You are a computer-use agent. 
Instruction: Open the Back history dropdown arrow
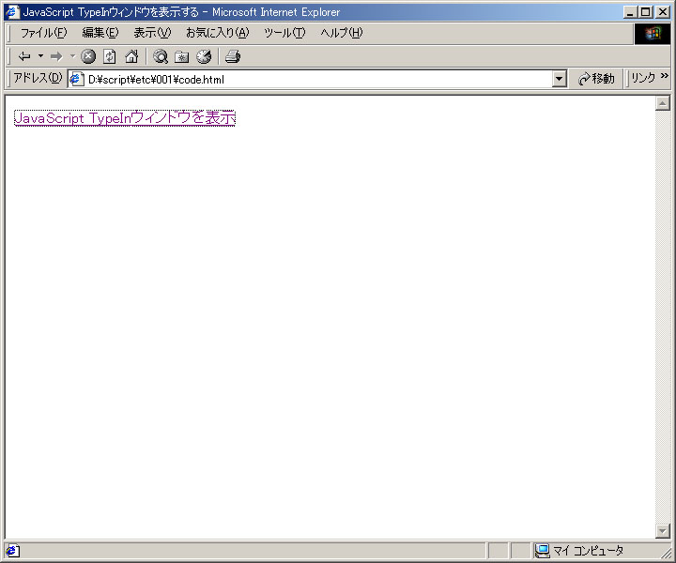41,56
